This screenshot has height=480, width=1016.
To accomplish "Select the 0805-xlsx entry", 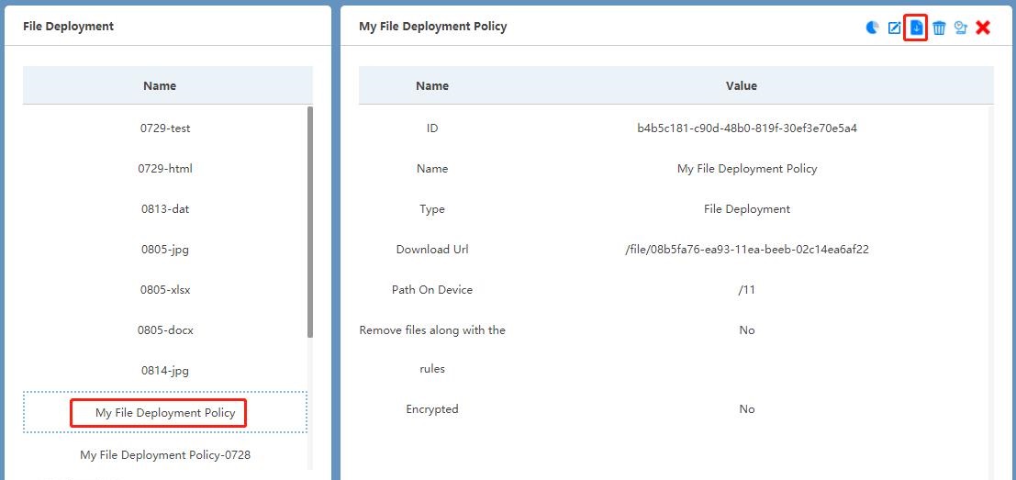I will pos(165,290).
